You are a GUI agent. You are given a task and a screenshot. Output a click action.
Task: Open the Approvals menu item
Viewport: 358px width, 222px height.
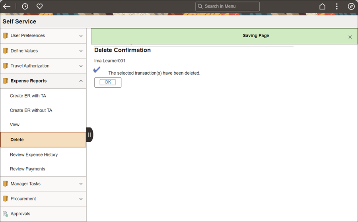point(43,214)
